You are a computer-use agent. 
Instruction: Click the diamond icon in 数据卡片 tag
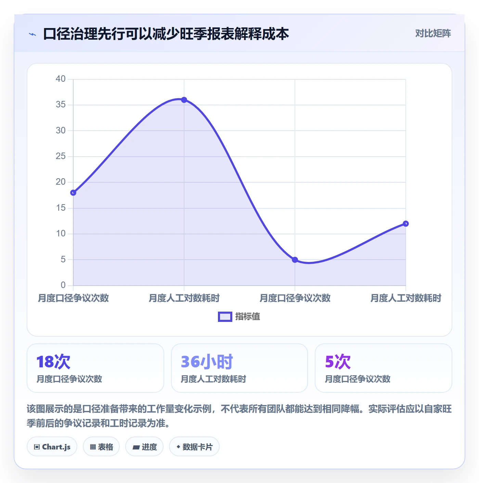point(178,446)
